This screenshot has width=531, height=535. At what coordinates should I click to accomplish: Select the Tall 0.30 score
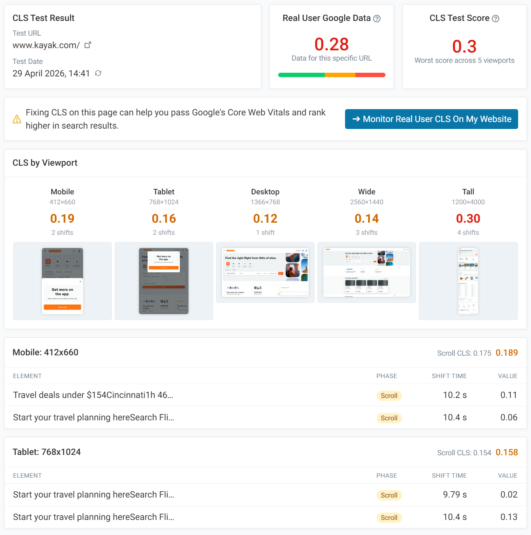(468, 219)
